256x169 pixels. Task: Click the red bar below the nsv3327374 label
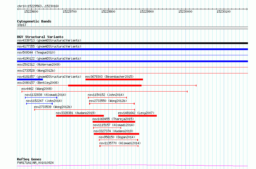pyautogui.click(x=116, y=134)
